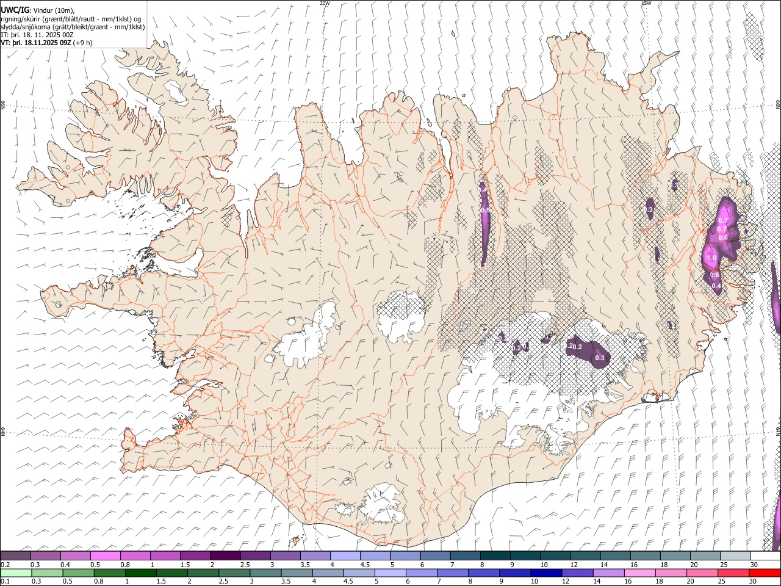781x586 pixels.
Task: Click the '0.3' value in the large glacier blob
Action: pos(600,358)
